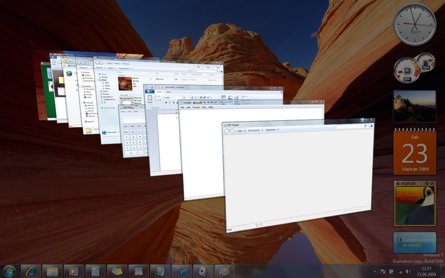Click the CPU meter gadget
The height and width of the screenshot is (278, 445).
tap(407, 70)
